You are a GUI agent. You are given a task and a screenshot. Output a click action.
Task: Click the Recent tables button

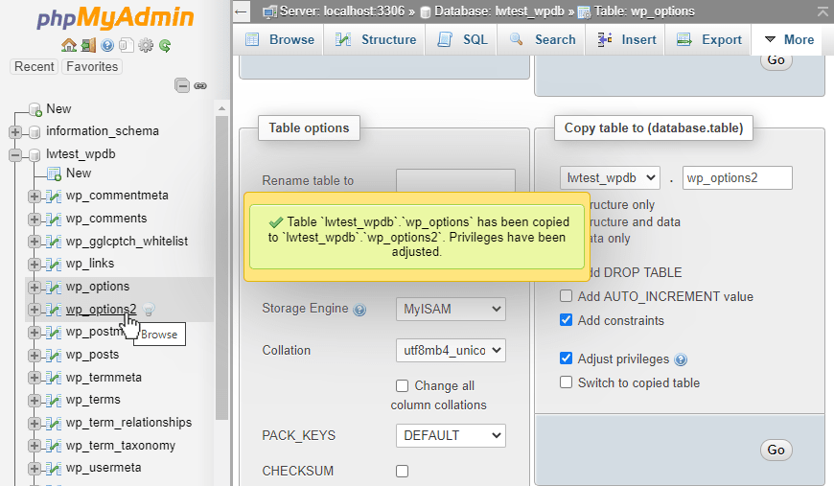coord(35,66)
